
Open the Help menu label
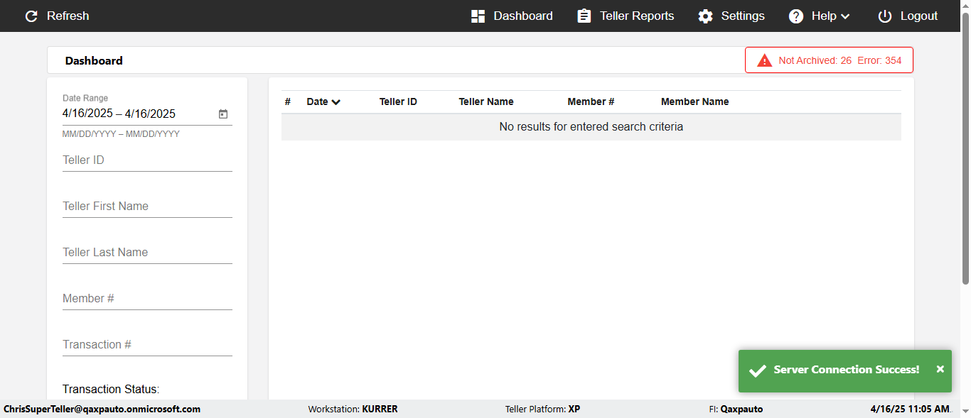[x=824, y=16]
